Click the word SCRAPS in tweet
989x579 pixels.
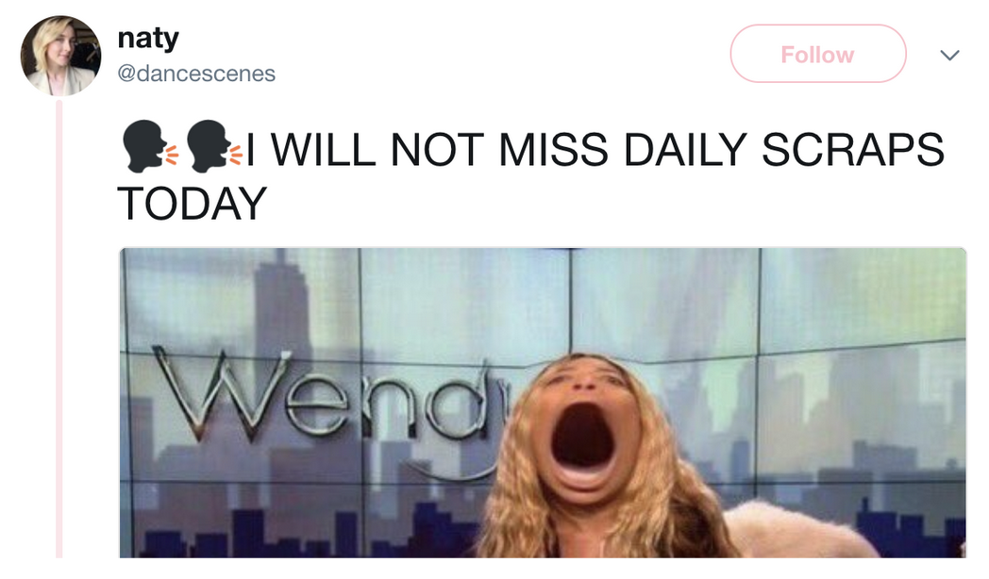click(853, 150)
